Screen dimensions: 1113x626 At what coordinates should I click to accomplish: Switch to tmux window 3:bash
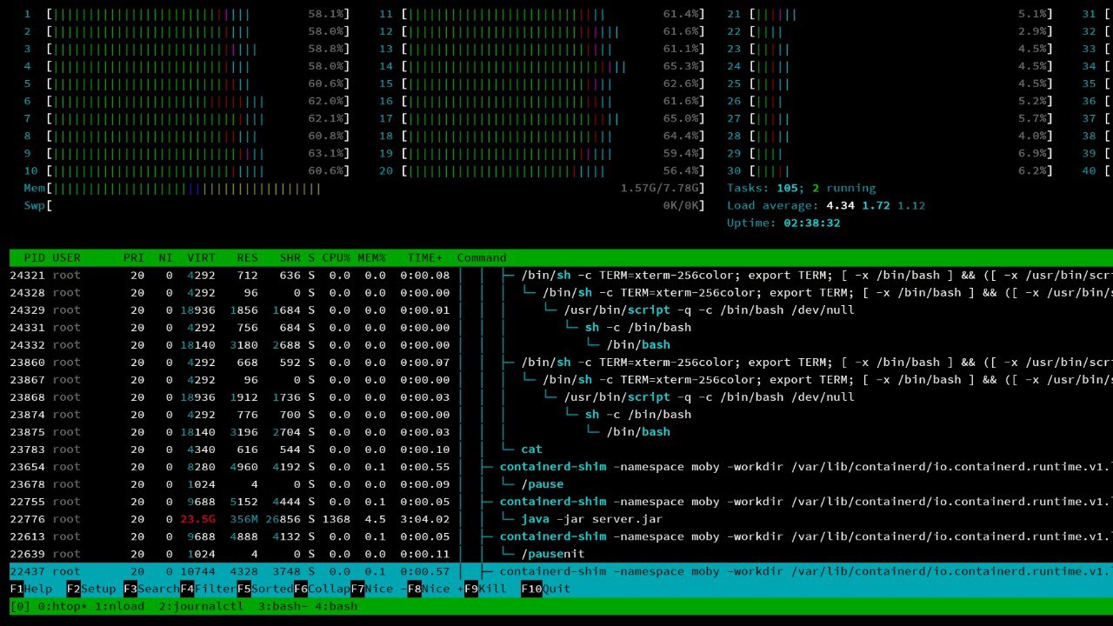click(x=283, y=606)
